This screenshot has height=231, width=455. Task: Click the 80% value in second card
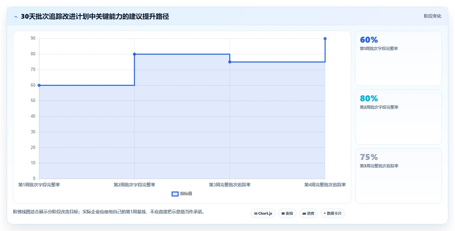tap(369, 99)
